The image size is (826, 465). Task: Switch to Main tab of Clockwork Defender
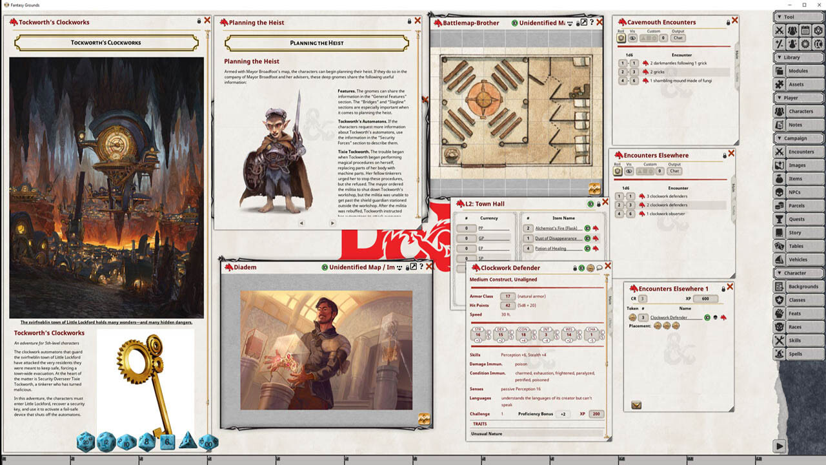(610, 300)
